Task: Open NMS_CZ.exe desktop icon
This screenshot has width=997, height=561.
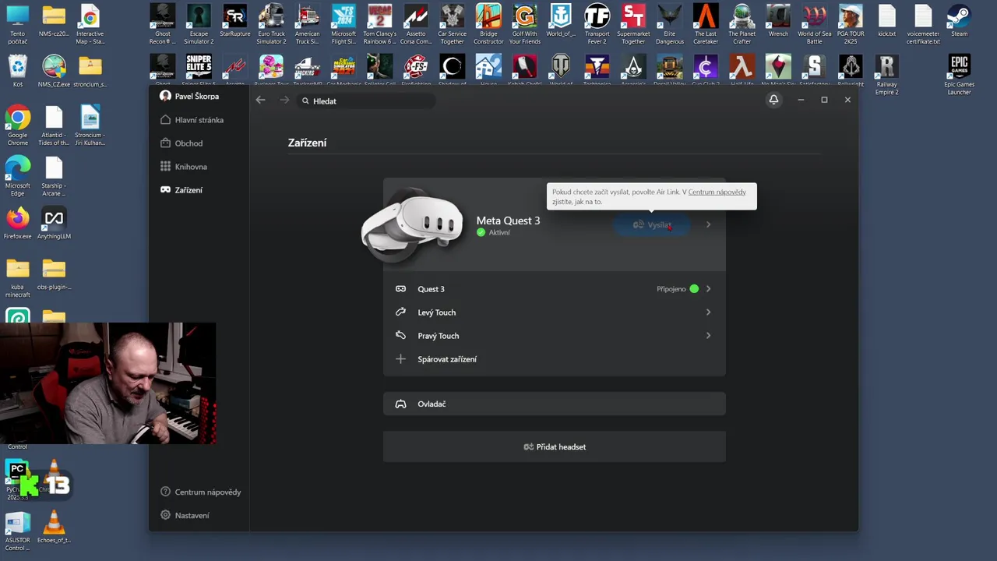Action: [x=54, y=71]
